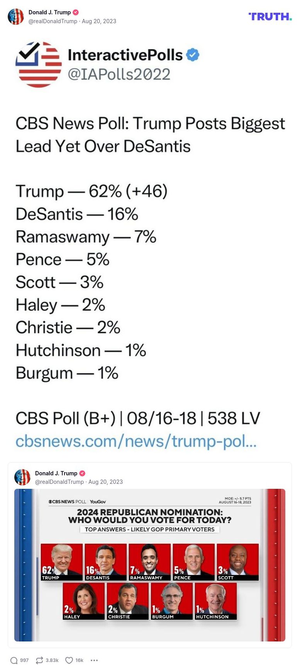Click the pink verified badge beside Donald J. Trump
300x672 pixels.
point(76,12)
